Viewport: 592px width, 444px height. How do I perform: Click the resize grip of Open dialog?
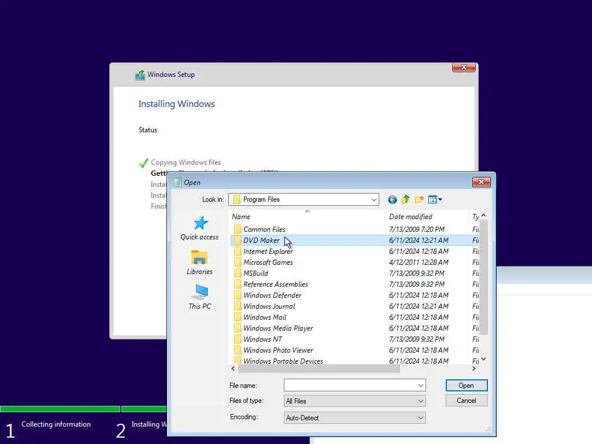[x=488, y=429]
